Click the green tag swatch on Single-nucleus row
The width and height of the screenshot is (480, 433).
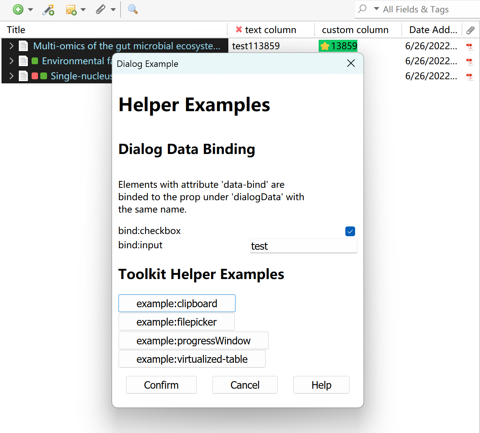click(x=44, y=76)
